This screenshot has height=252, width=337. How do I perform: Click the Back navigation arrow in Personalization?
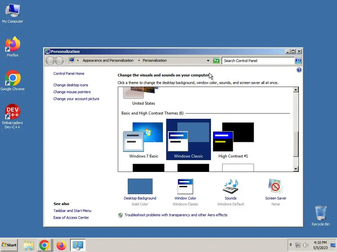[50, 61]
